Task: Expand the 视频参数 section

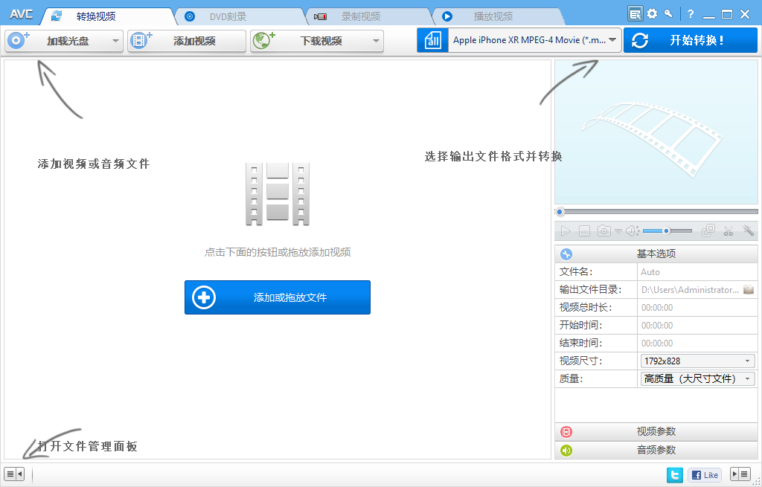Action: point(656,432)
